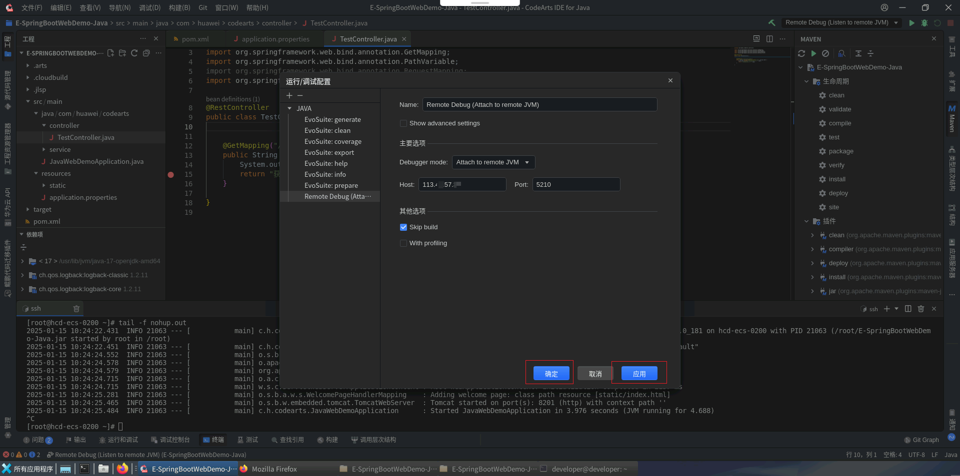Click split terminal icon in terminal toolbar
The width and height of the screenshot is (960, 476).
pos(908,309)
